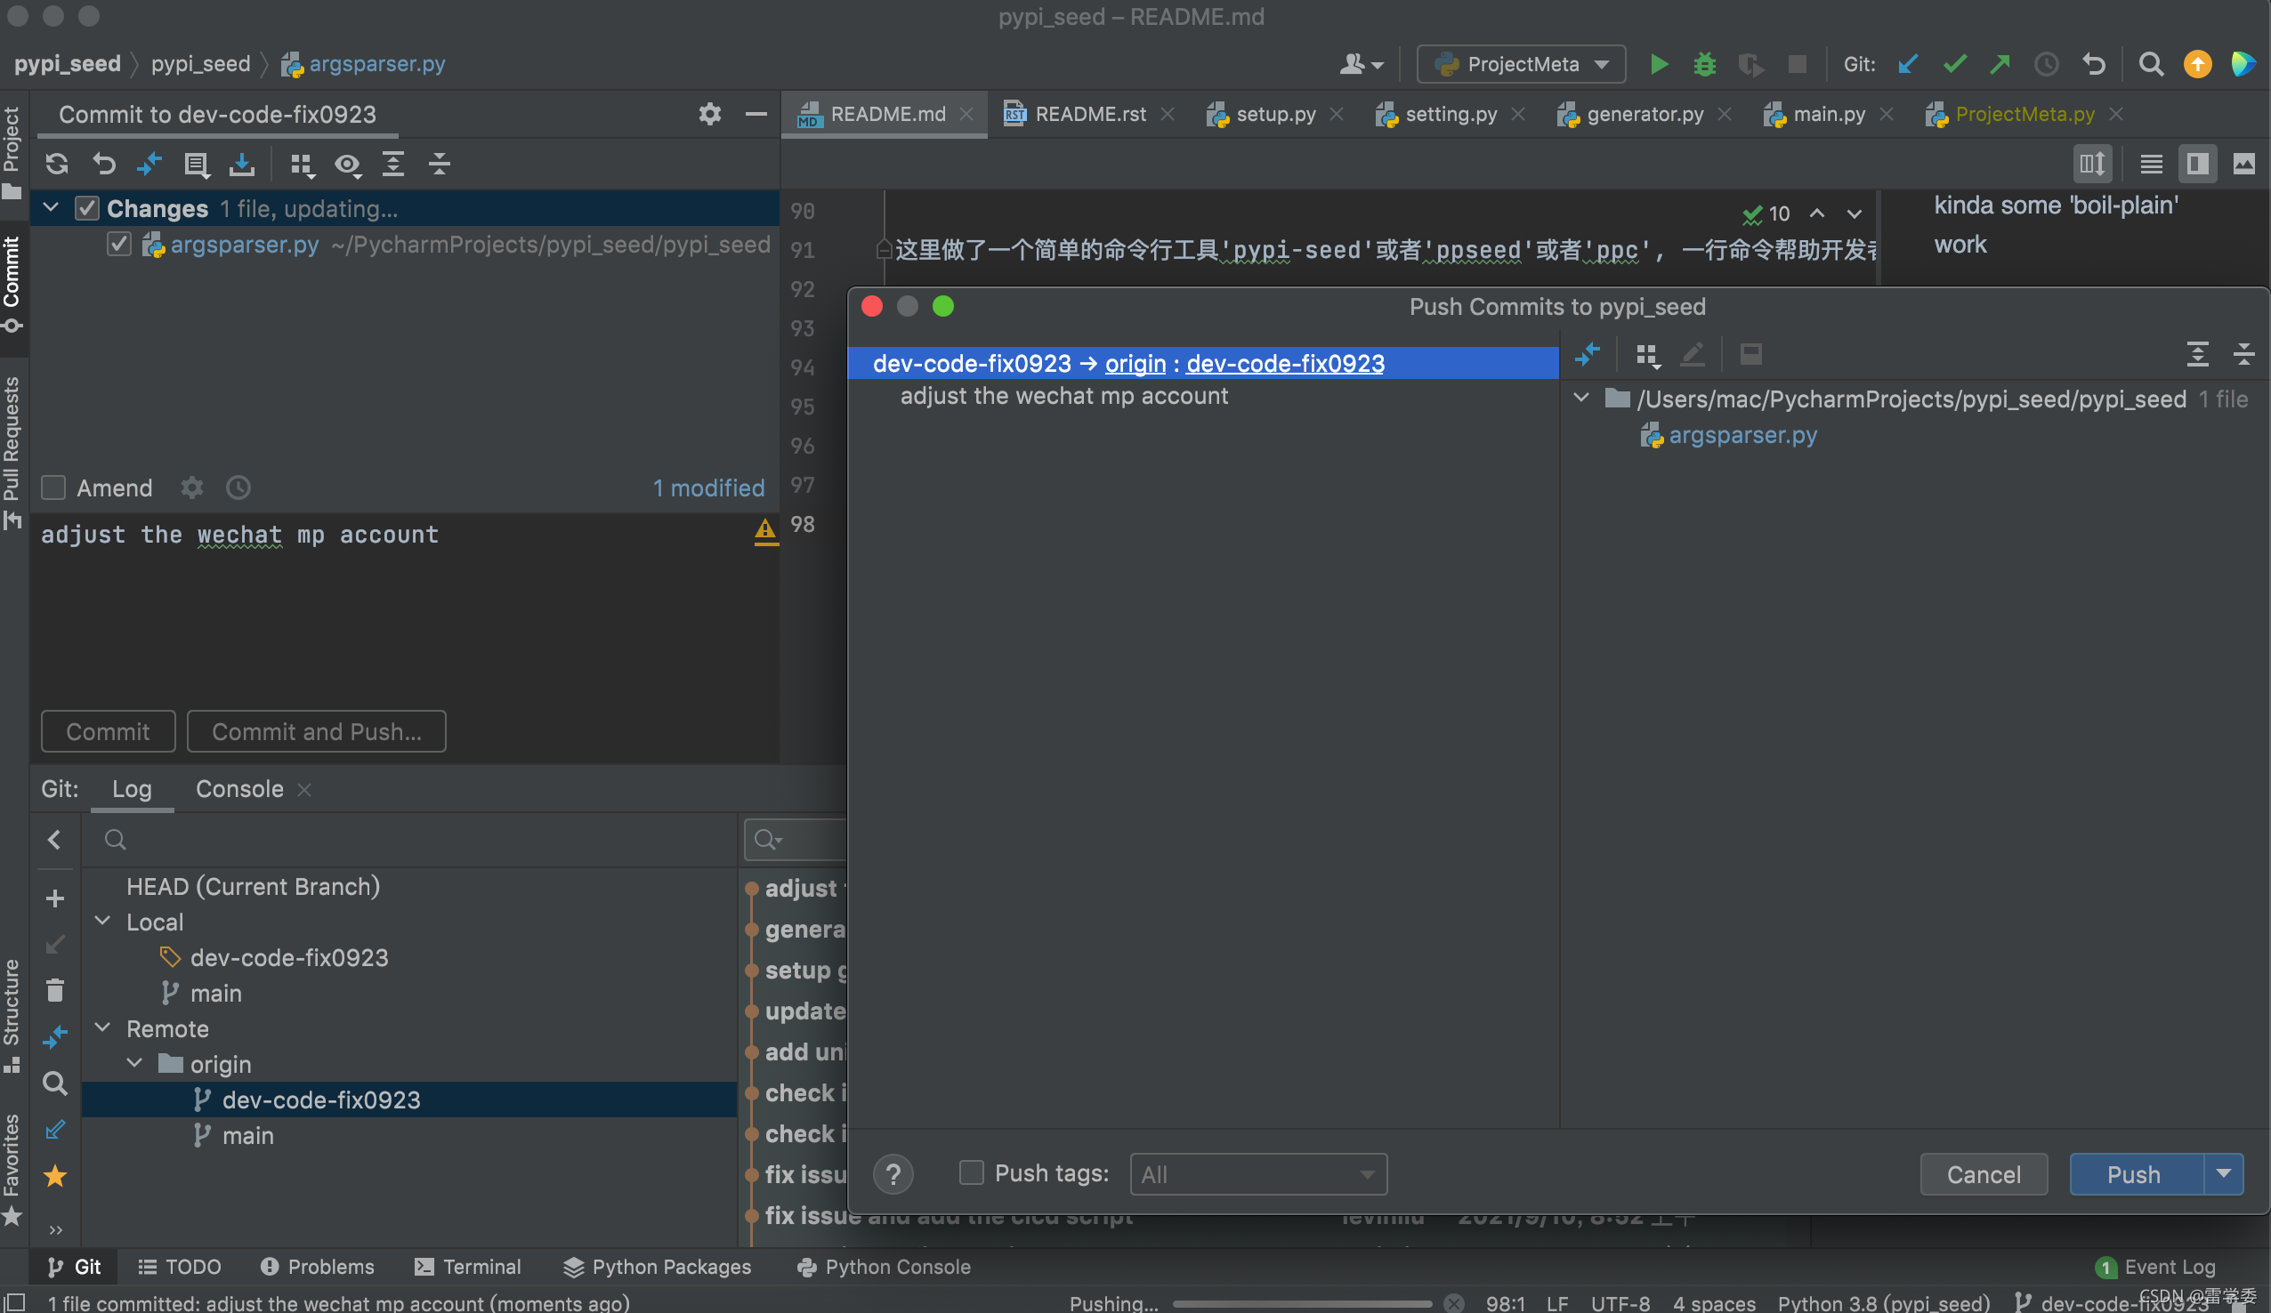The height and width of the screenshot is (1313, 2271).
Task: Click the origin remote link
Action: pyautogui.click(x=1135, y=363)
